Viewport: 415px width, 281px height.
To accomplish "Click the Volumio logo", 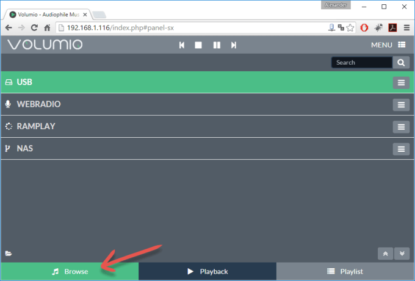I will coord(45,44).
